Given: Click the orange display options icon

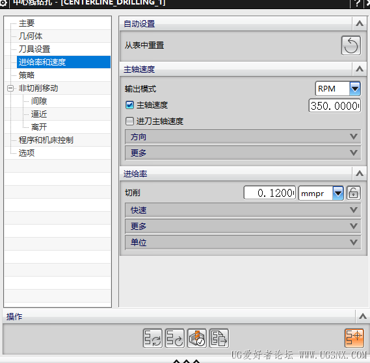Looking at the screenshot, I should click(x=354, y=338).
